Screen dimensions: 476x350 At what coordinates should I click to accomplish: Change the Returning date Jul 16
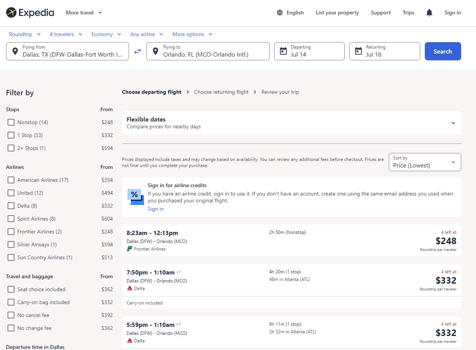(385, 51)
